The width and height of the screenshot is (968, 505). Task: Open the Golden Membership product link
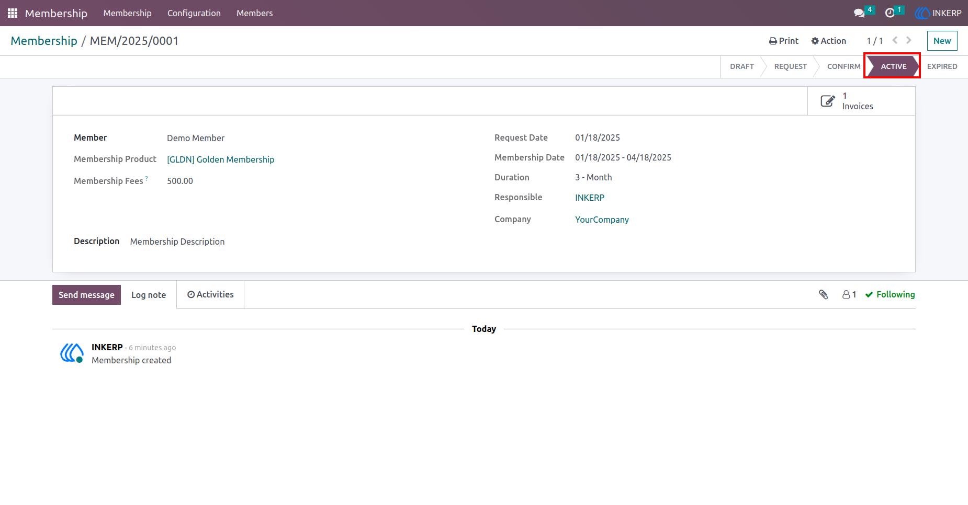tap(220, 159)
